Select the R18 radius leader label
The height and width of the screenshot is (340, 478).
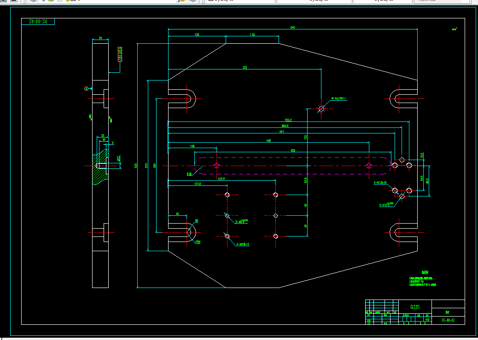(x=189, y=174)
